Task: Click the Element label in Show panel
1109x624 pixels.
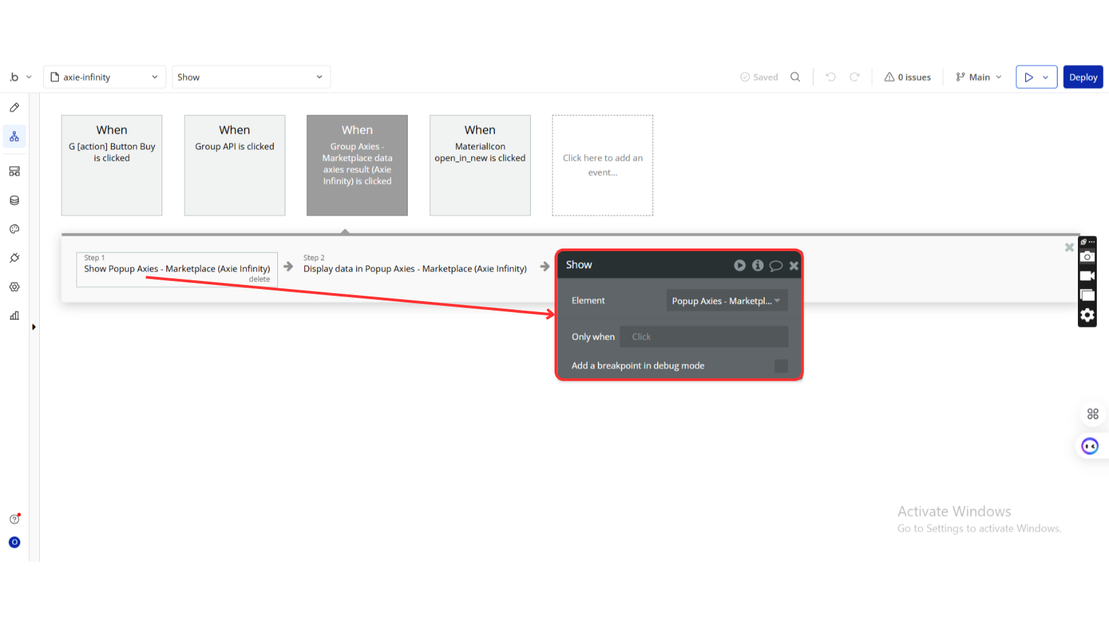Action: [588, 301]
